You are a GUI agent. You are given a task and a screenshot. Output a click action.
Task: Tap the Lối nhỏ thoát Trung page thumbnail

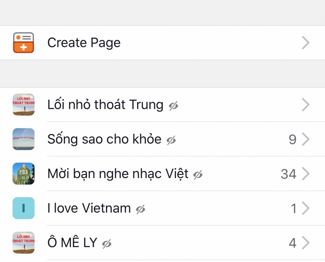23,105
